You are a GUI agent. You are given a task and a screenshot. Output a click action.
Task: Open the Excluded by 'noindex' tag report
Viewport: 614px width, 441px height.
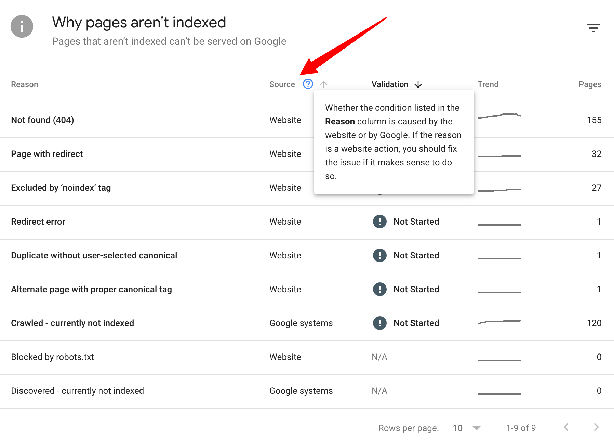coord(61,188)
